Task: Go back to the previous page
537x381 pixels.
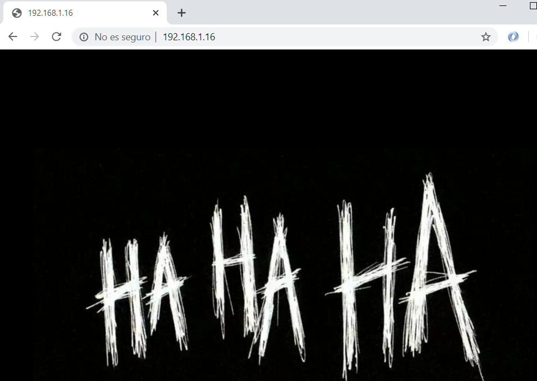Action: 13,36
